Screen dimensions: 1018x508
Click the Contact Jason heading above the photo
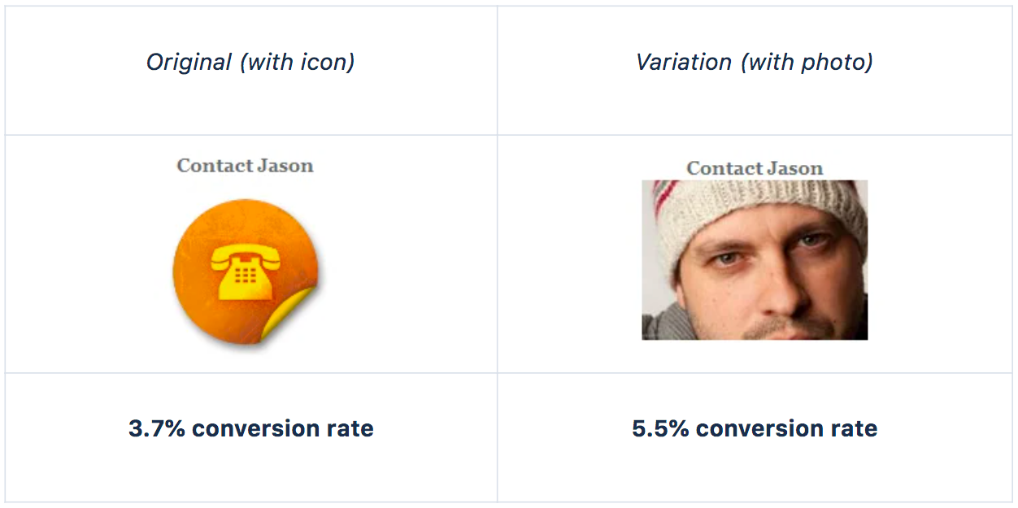(x=755, y=168)
